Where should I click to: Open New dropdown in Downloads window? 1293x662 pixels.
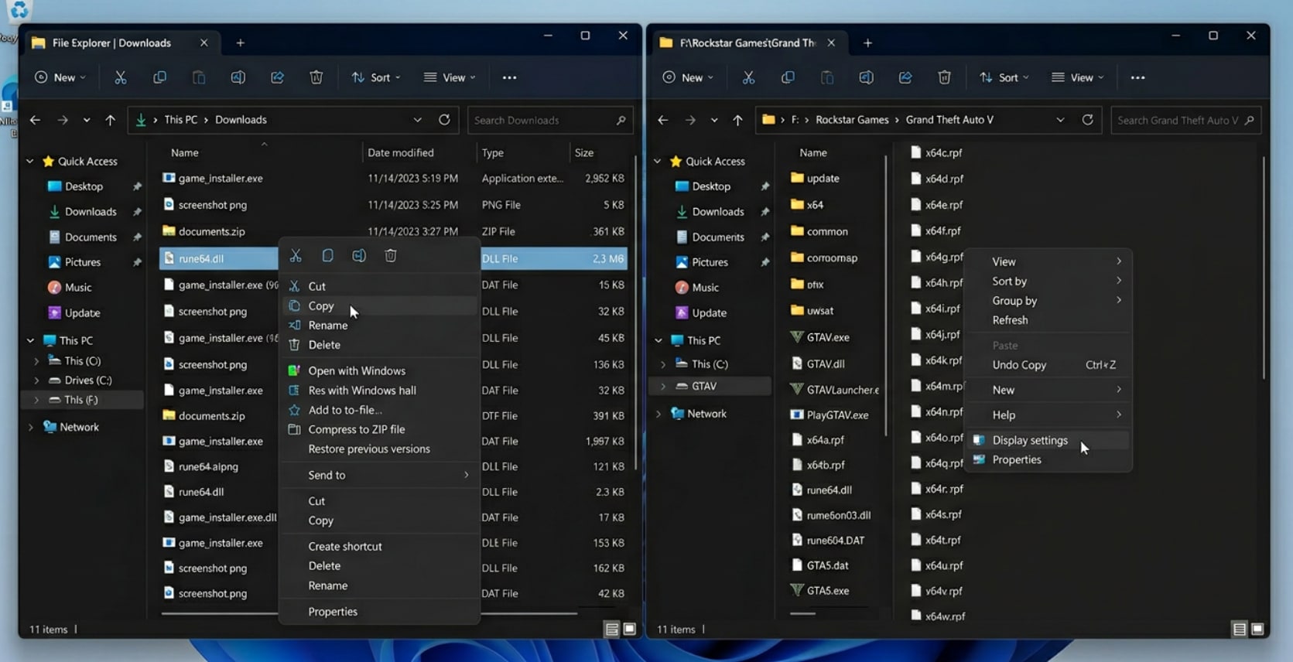point(60,77)
